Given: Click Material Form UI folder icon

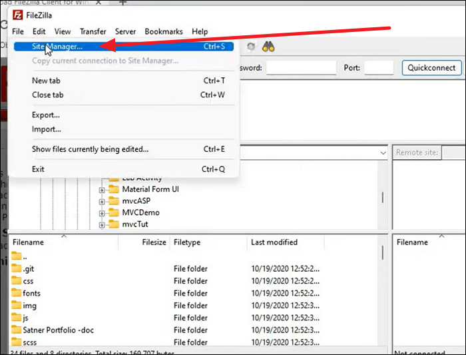Looking at the screenshot, I should [114, 189].
